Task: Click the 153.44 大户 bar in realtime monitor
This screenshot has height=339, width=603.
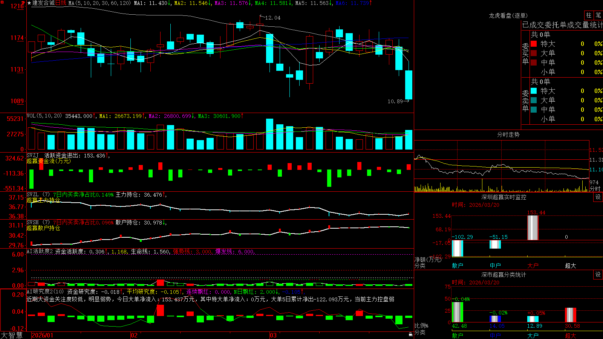Action: (x=533, y=228)
